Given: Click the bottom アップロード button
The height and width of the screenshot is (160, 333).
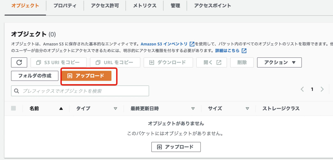Looking at the screenshot, I should (176, 147).
